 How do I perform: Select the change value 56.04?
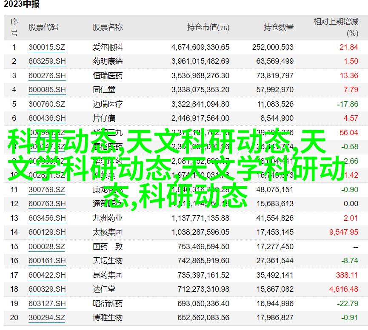(349, 133)
